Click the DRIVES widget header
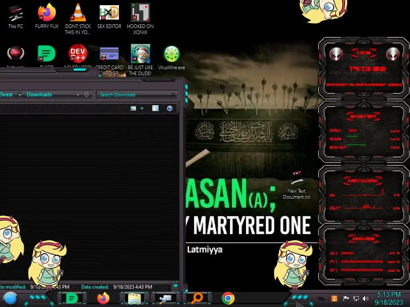Image resolution: width=410 pixels, height=307 pixels. [363, 239]
